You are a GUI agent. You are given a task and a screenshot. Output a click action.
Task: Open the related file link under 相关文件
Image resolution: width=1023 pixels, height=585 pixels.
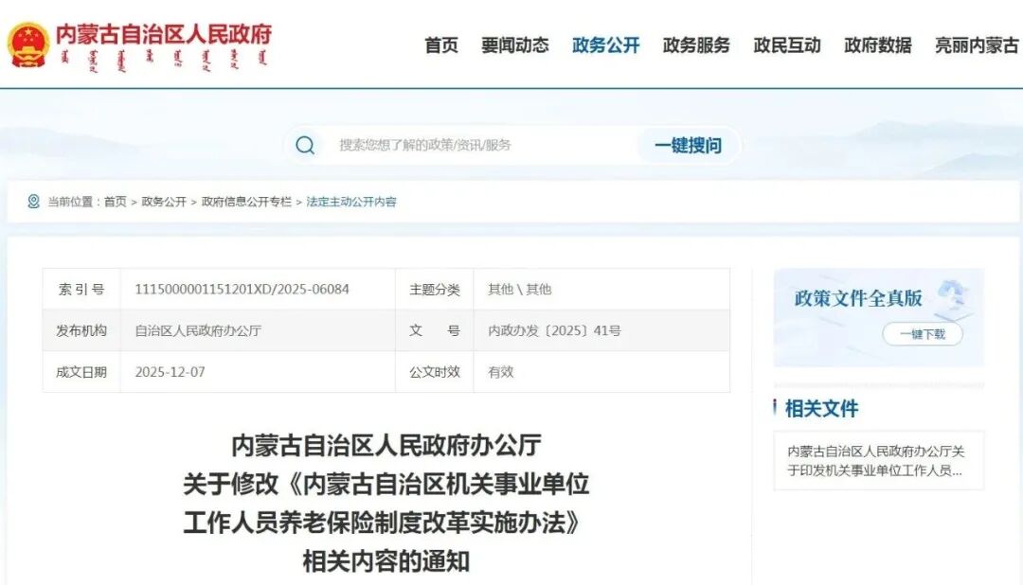[x=878, y=461]
